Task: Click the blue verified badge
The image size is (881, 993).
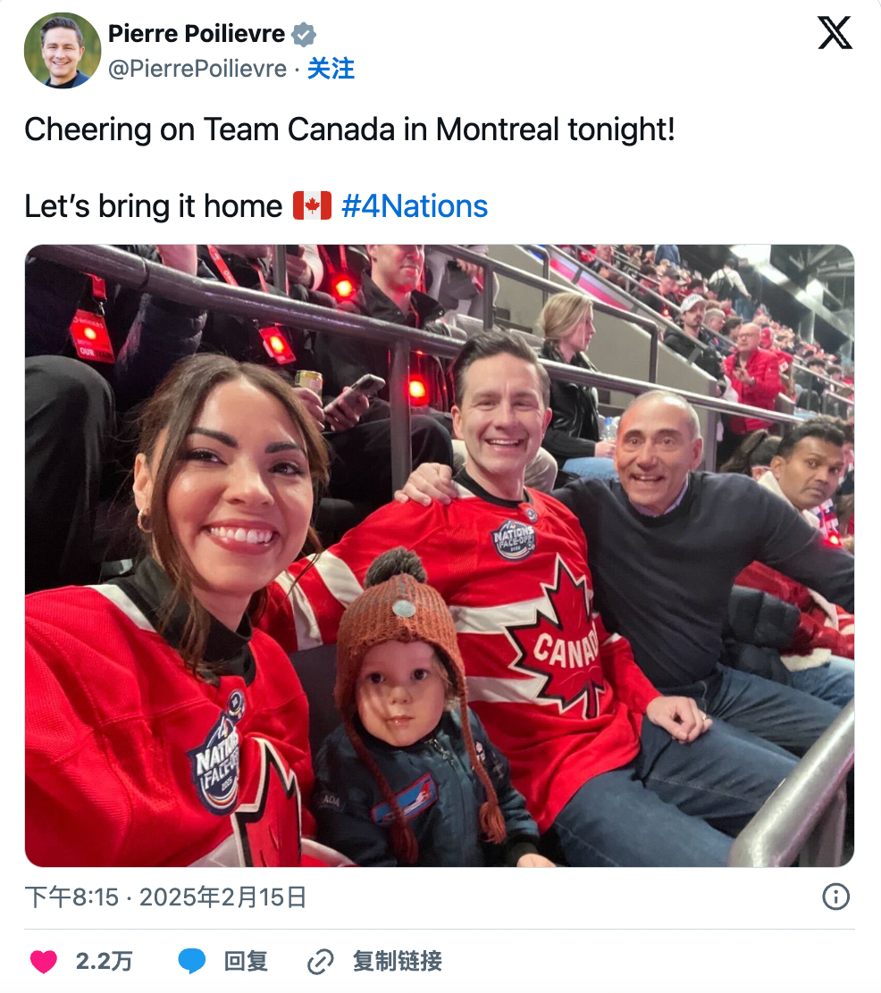Action: pyautogui.click(x=304, y=35)
